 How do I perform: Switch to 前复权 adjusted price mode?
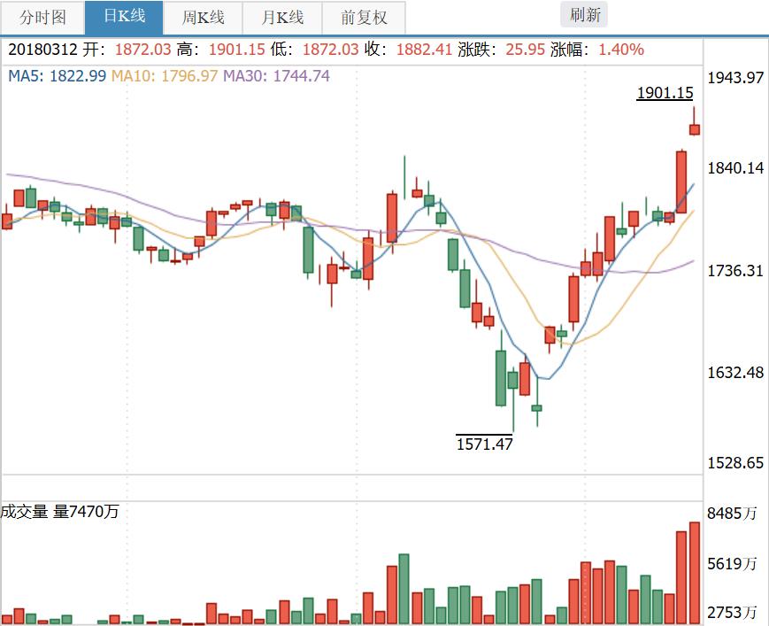click(x=363, y=17)
